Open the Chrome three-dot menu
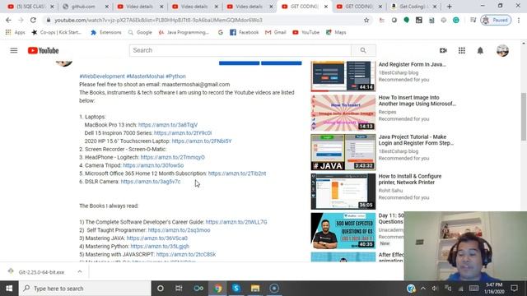Image resolution: width=527 pixels, height=296 pixels. click(519, 20)
